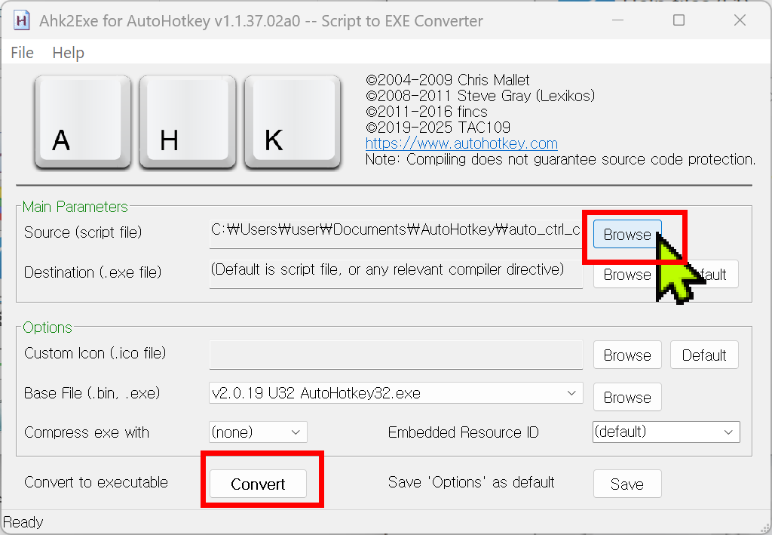Open the autohotkey.com website link
Screen dimensions: 772x535
coord(461,143)
